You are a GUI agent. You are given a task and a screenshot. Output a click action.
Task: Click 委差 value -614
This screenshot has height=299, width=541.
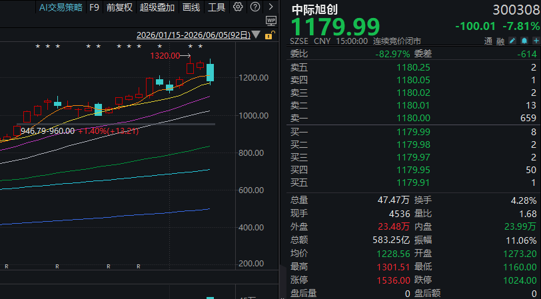pos(527,54)
